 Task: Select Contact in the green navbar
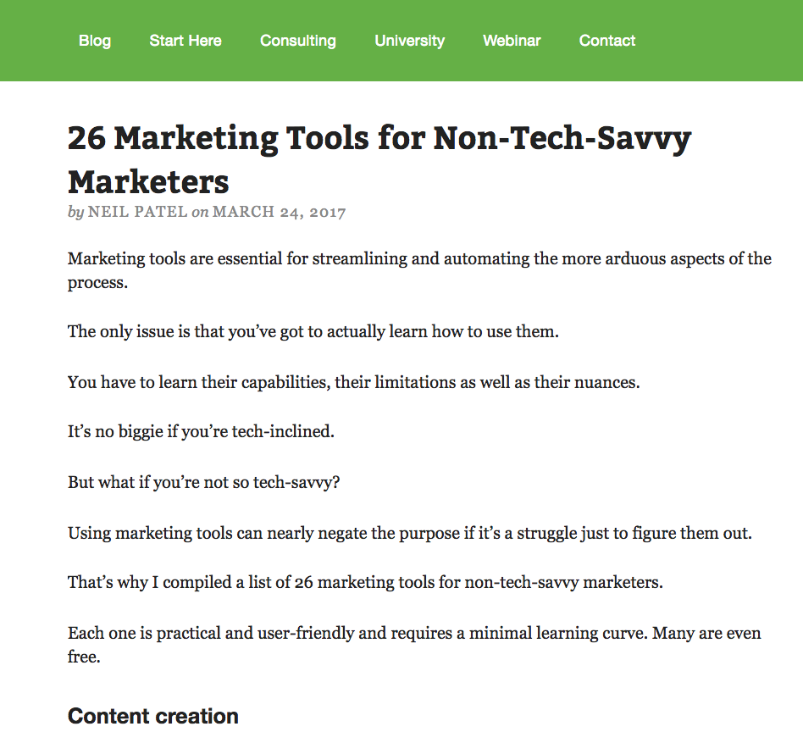[606, 41]
